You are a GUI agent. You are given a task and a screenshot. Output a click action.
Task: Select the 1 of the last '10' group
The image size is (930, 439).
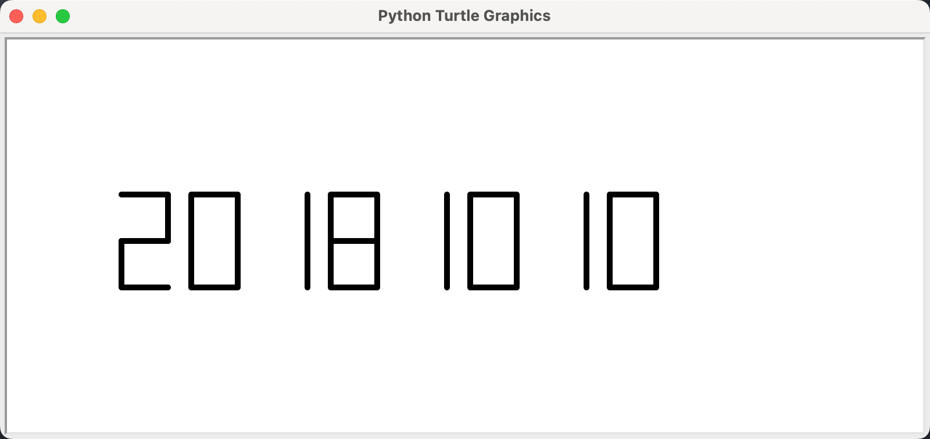tap(586, 241)
